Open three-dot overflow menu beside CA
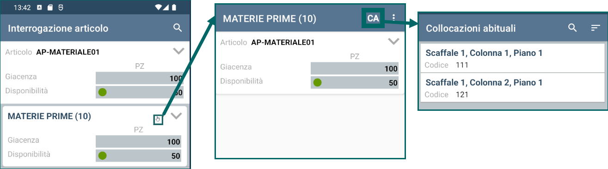The height and width of the screenshot is (169, 608). point(394,18)
